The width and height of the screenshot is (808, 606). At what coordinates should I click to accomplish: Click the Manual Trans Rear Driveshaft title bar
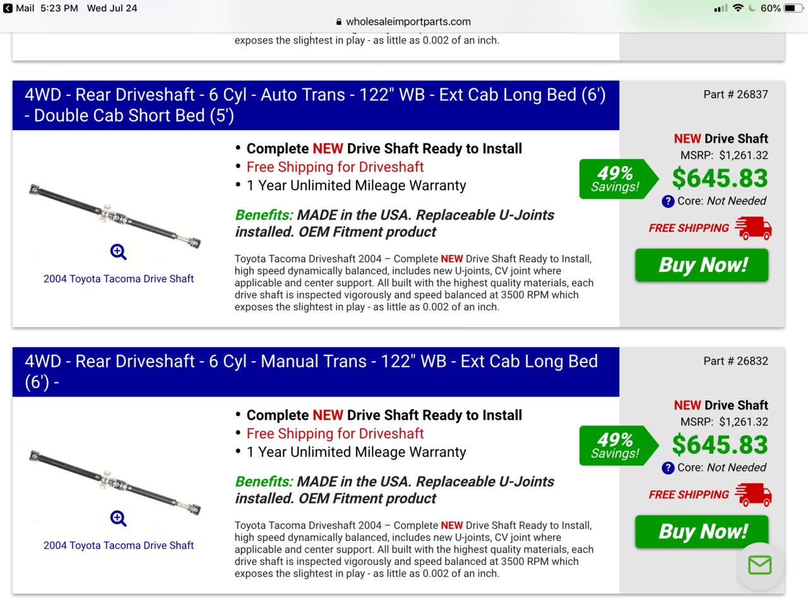point(316,372)
